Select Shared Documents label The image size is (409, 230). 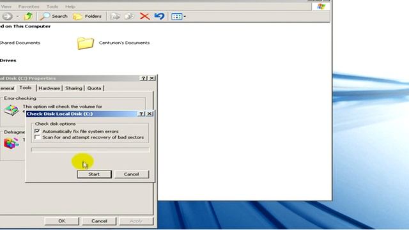[x=20, y=43]
